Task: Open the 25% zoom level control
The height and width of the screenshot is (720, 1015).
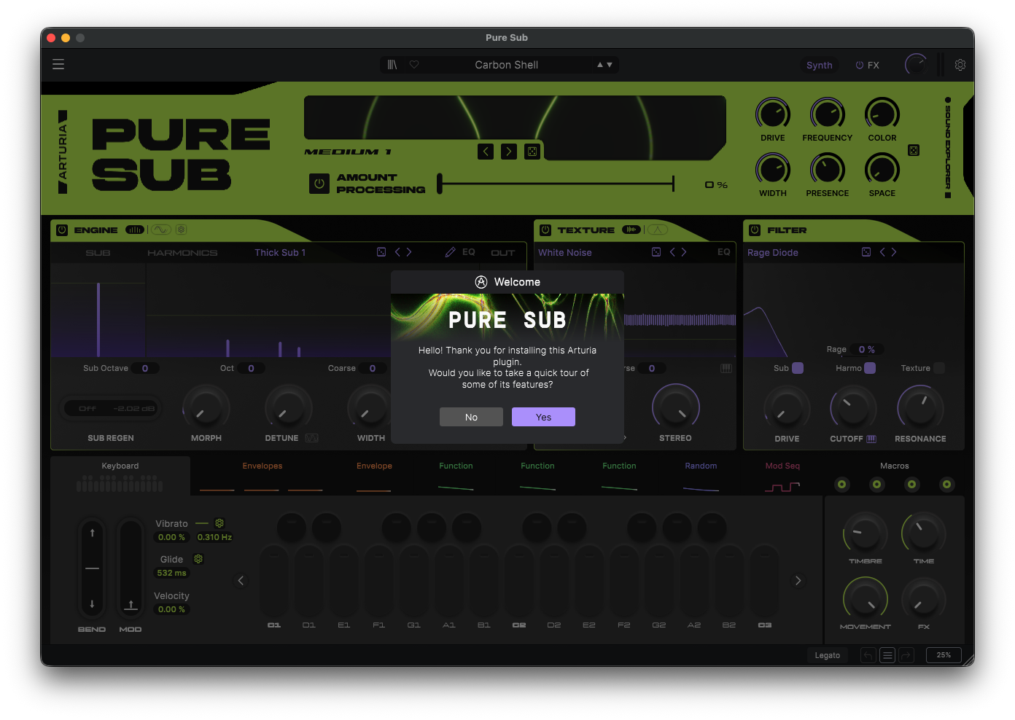Action: (944, 655)
